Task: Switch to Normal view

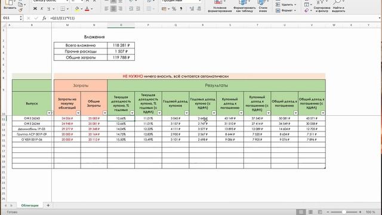Action: coord(301,212)
